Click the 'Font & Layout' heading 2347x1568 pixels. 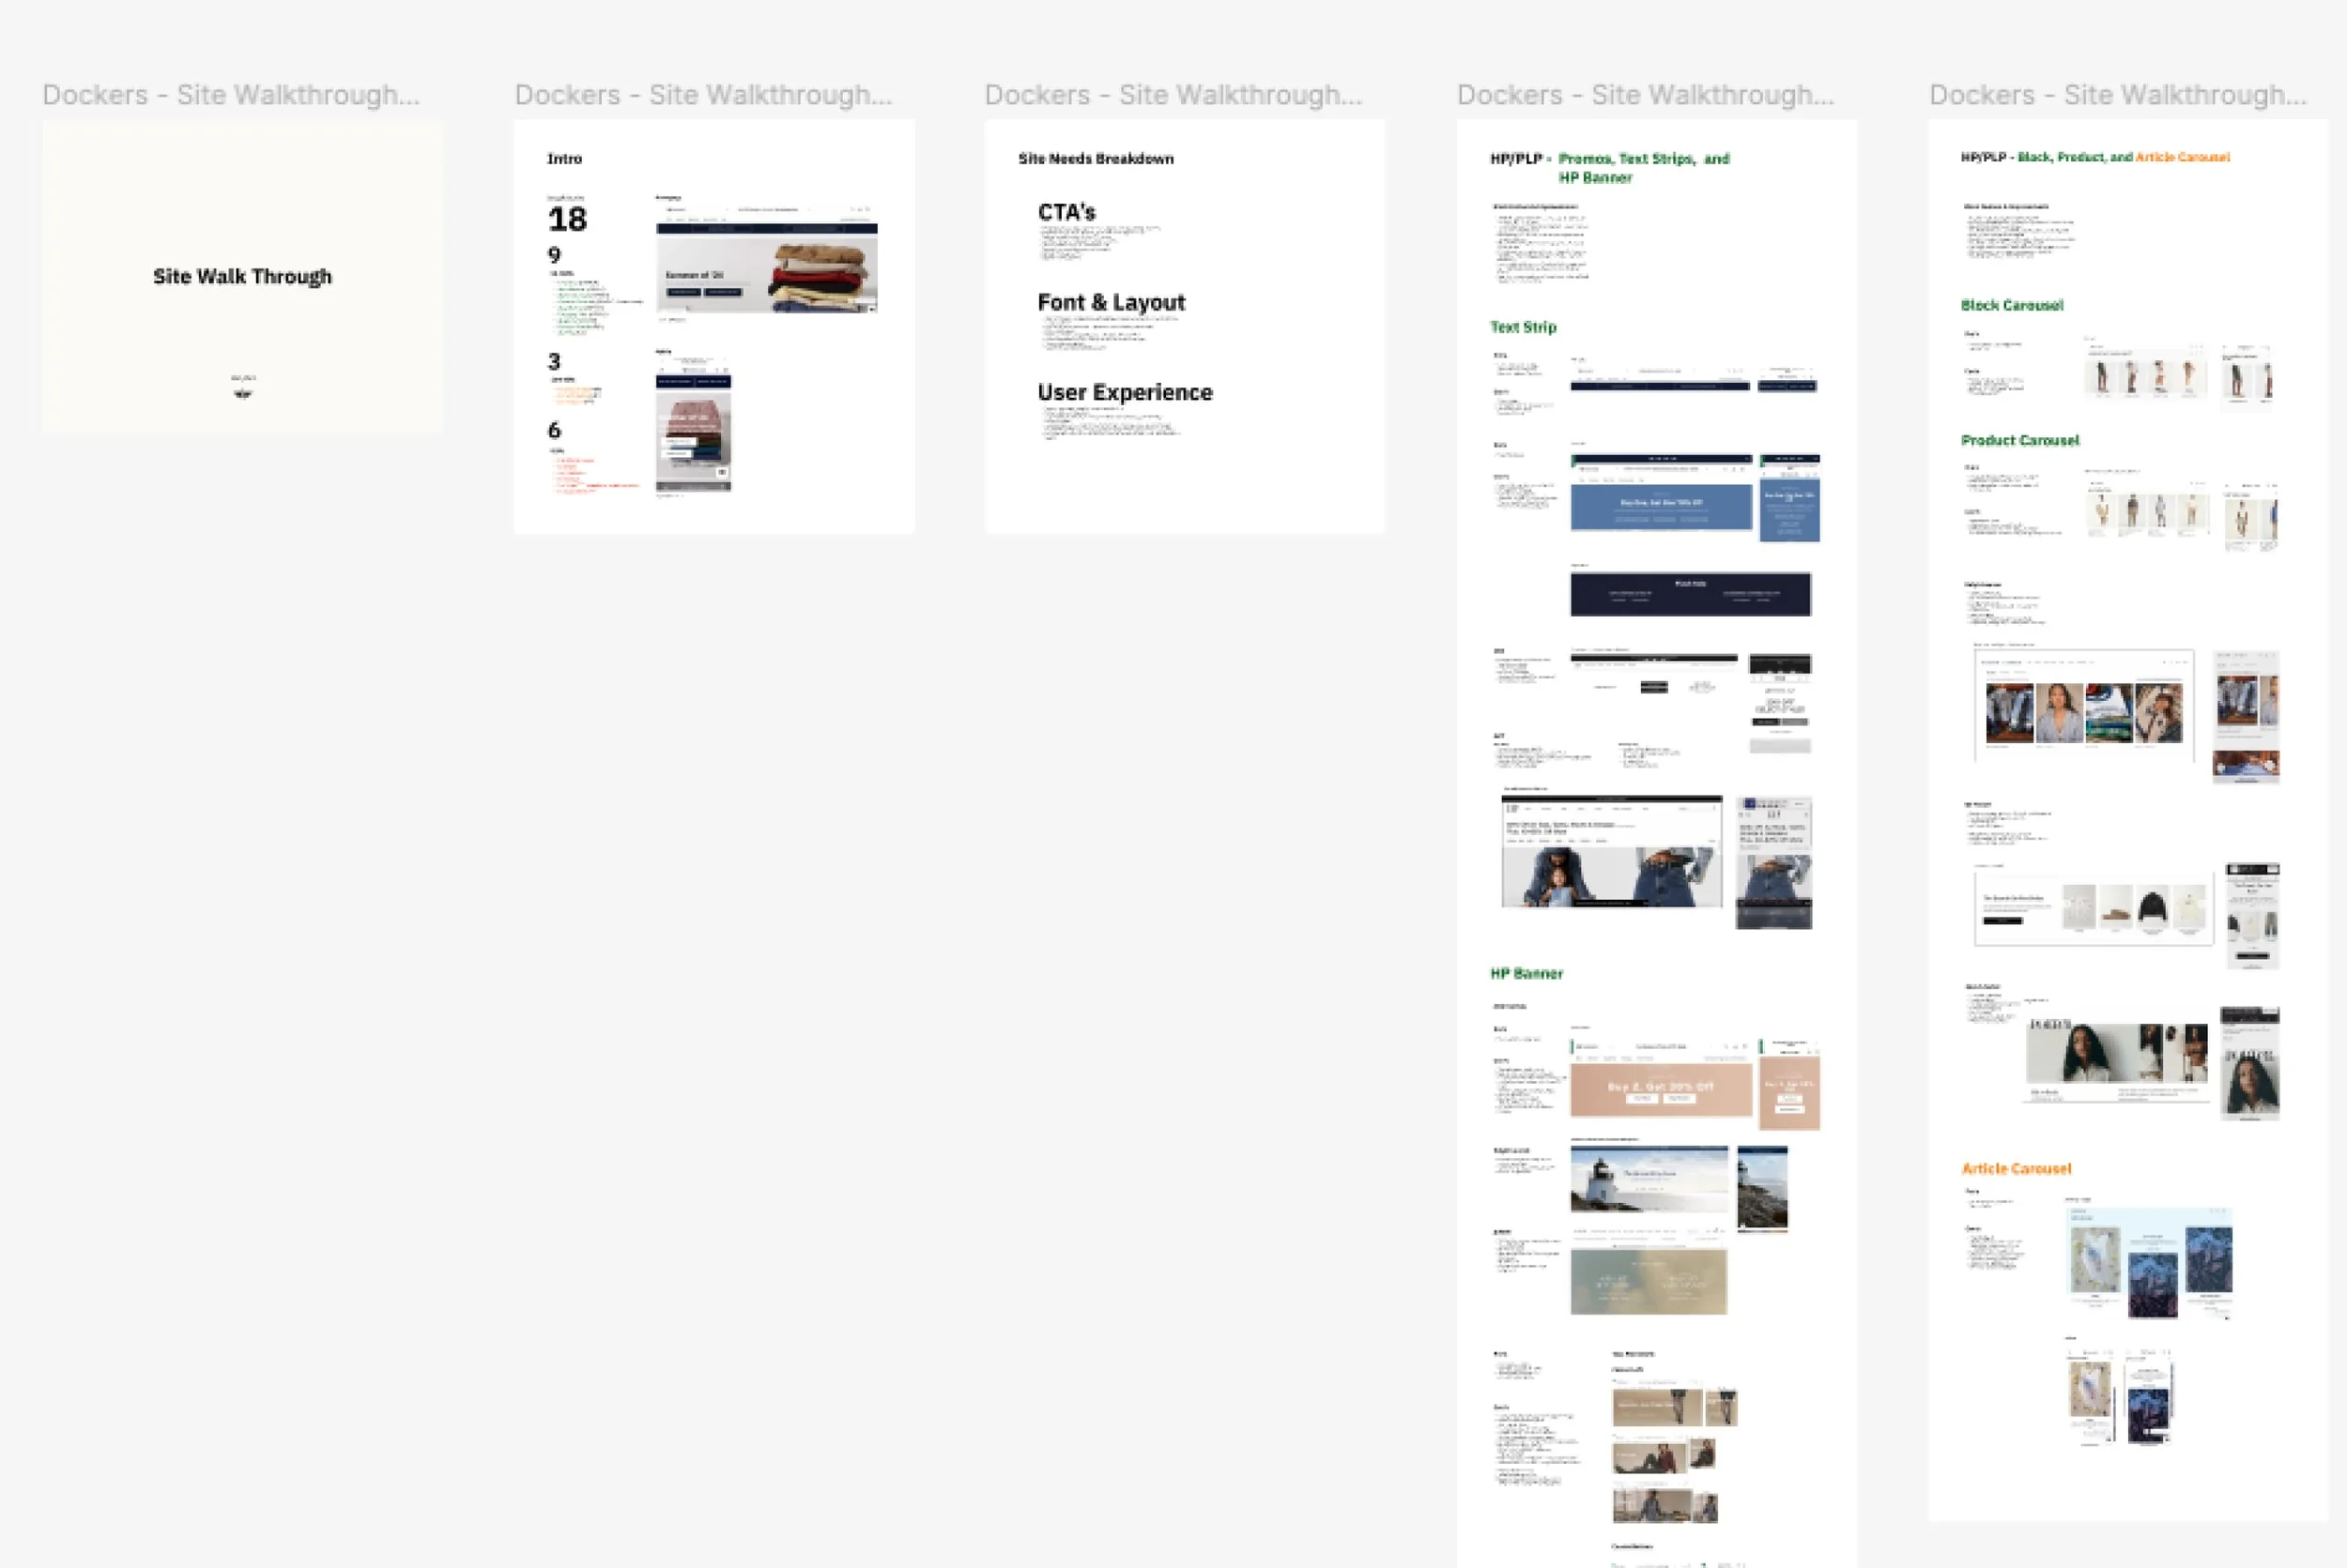(1111, 302)
